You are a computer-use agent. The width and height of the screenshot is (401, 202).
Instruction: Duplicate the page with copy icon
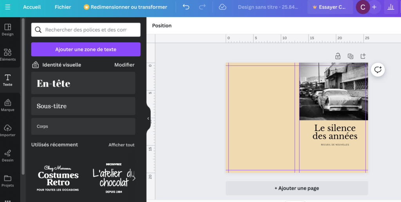tap(350, 56)
